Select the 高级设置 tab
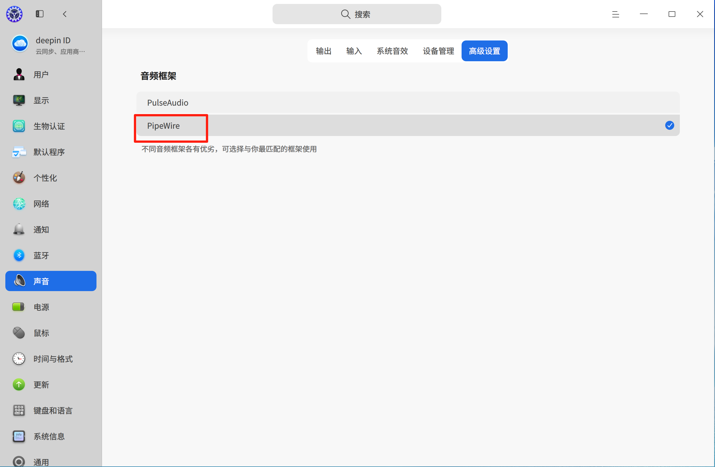 (x=485, y=51)
